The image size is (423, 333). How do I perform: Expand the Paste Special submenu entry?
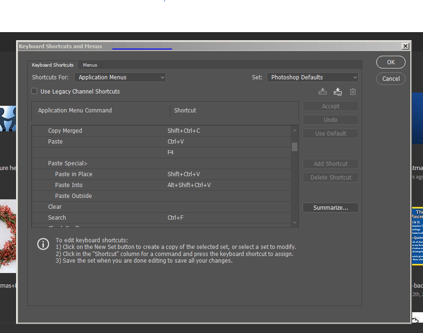tap(68, 163)
